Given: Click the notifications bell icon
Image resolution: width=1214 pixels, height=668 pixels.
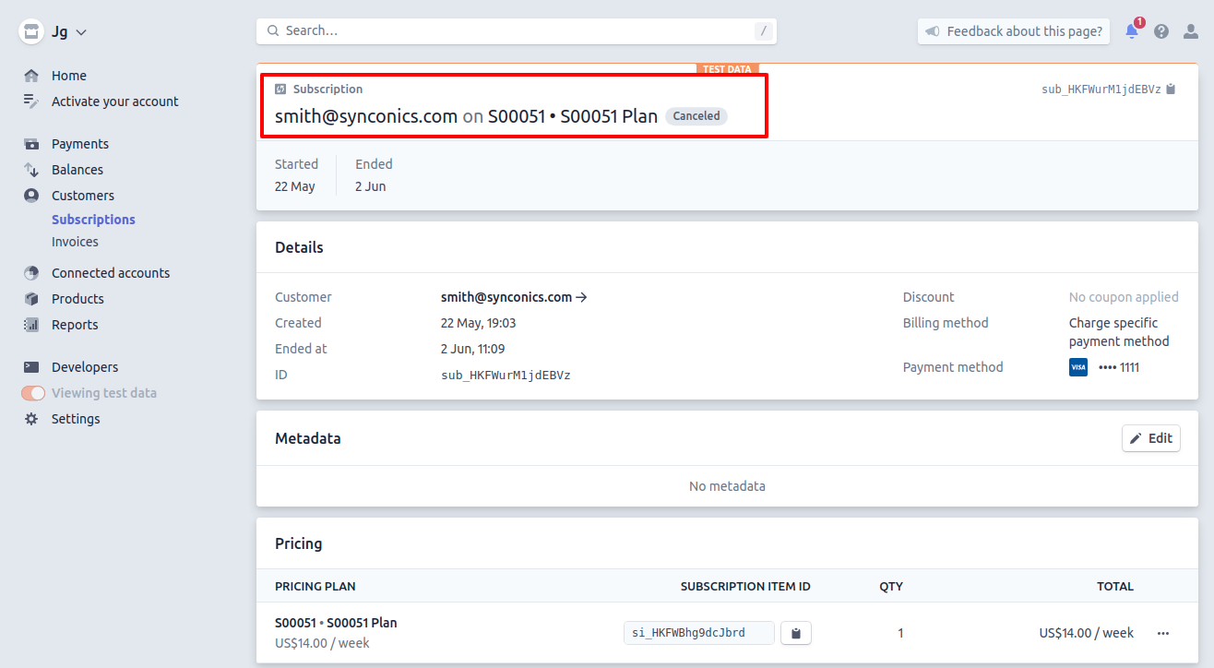Looking at the screenshot, I should point(1131,31).
